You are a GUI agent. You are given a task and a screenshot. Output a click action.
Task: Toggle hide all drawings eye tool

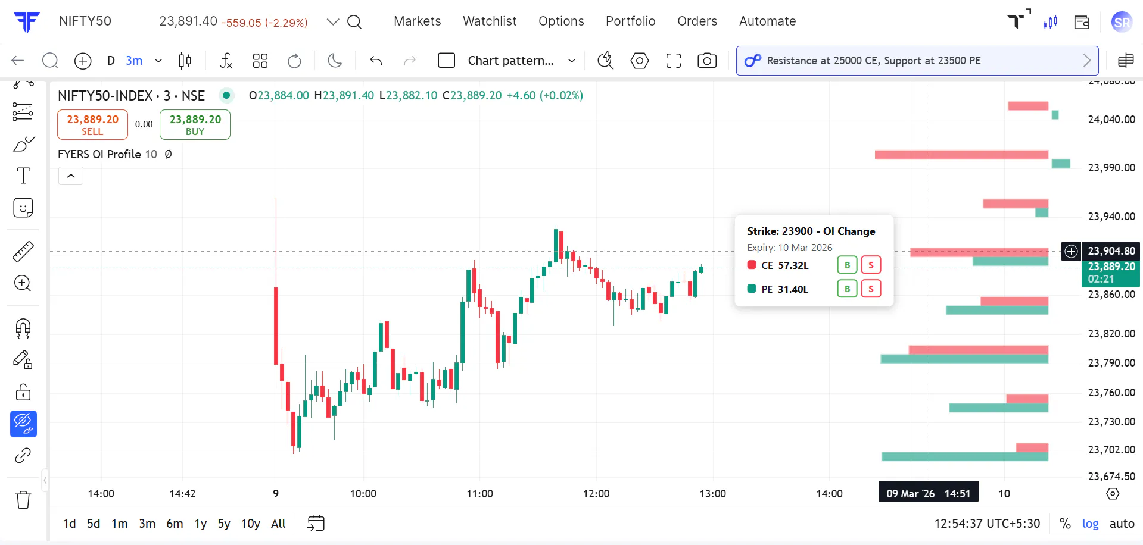coord(23,424)
